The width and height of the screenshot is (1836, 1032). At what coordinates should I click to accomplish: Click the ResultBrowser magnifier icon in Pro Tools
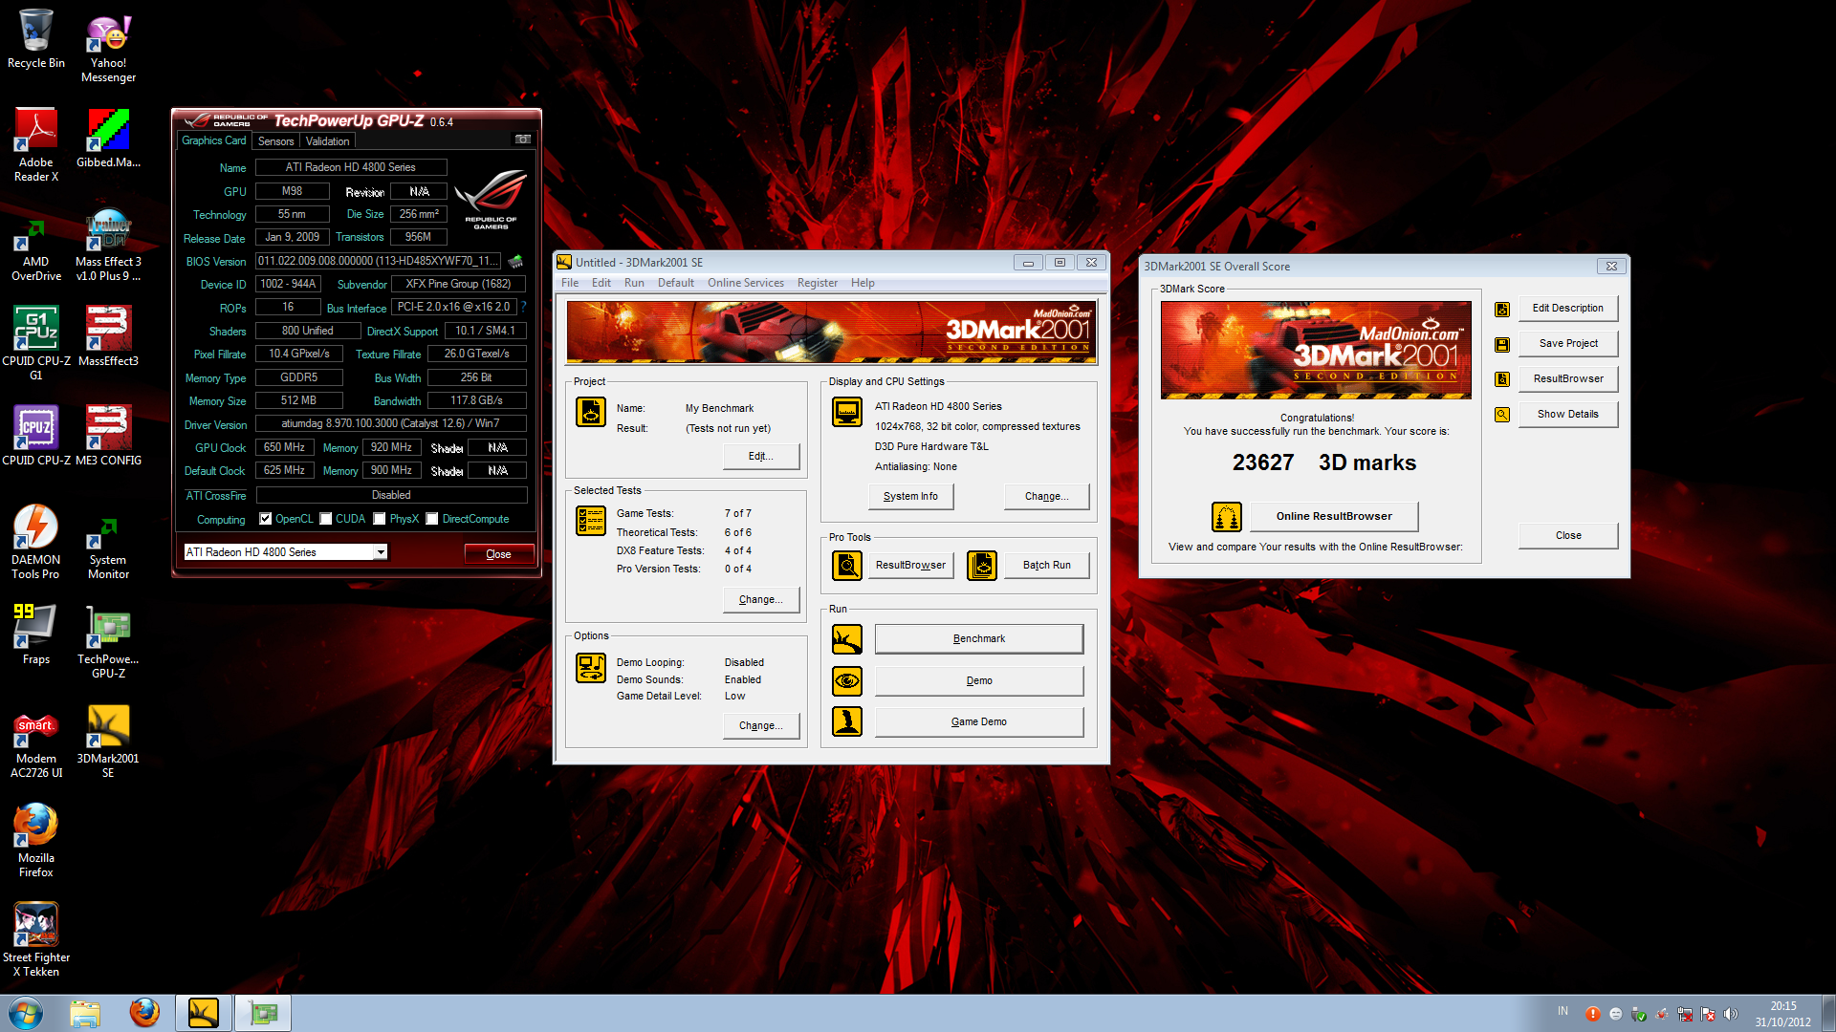point(847,566)
